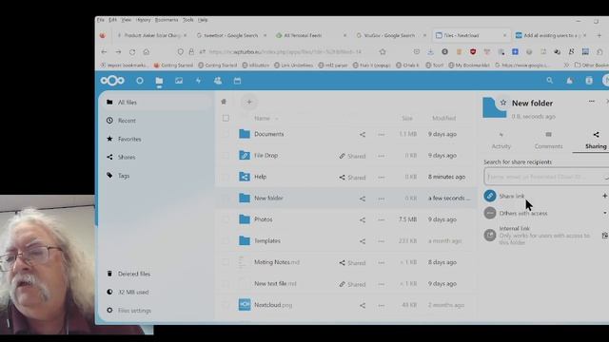Sort by Modified column header
Viewport: 609px width, 342px height.
[444, 118]
